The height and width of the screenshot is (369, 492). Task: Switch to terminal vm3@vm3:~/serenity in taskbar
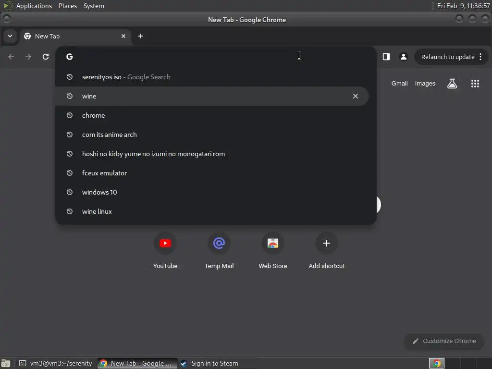pos(56,363)
